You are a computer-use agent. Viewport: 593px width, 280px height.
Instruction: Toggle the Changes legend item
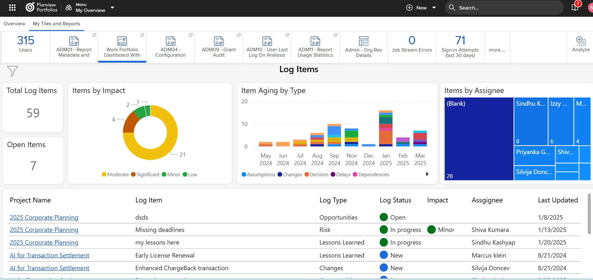point(290,175)
